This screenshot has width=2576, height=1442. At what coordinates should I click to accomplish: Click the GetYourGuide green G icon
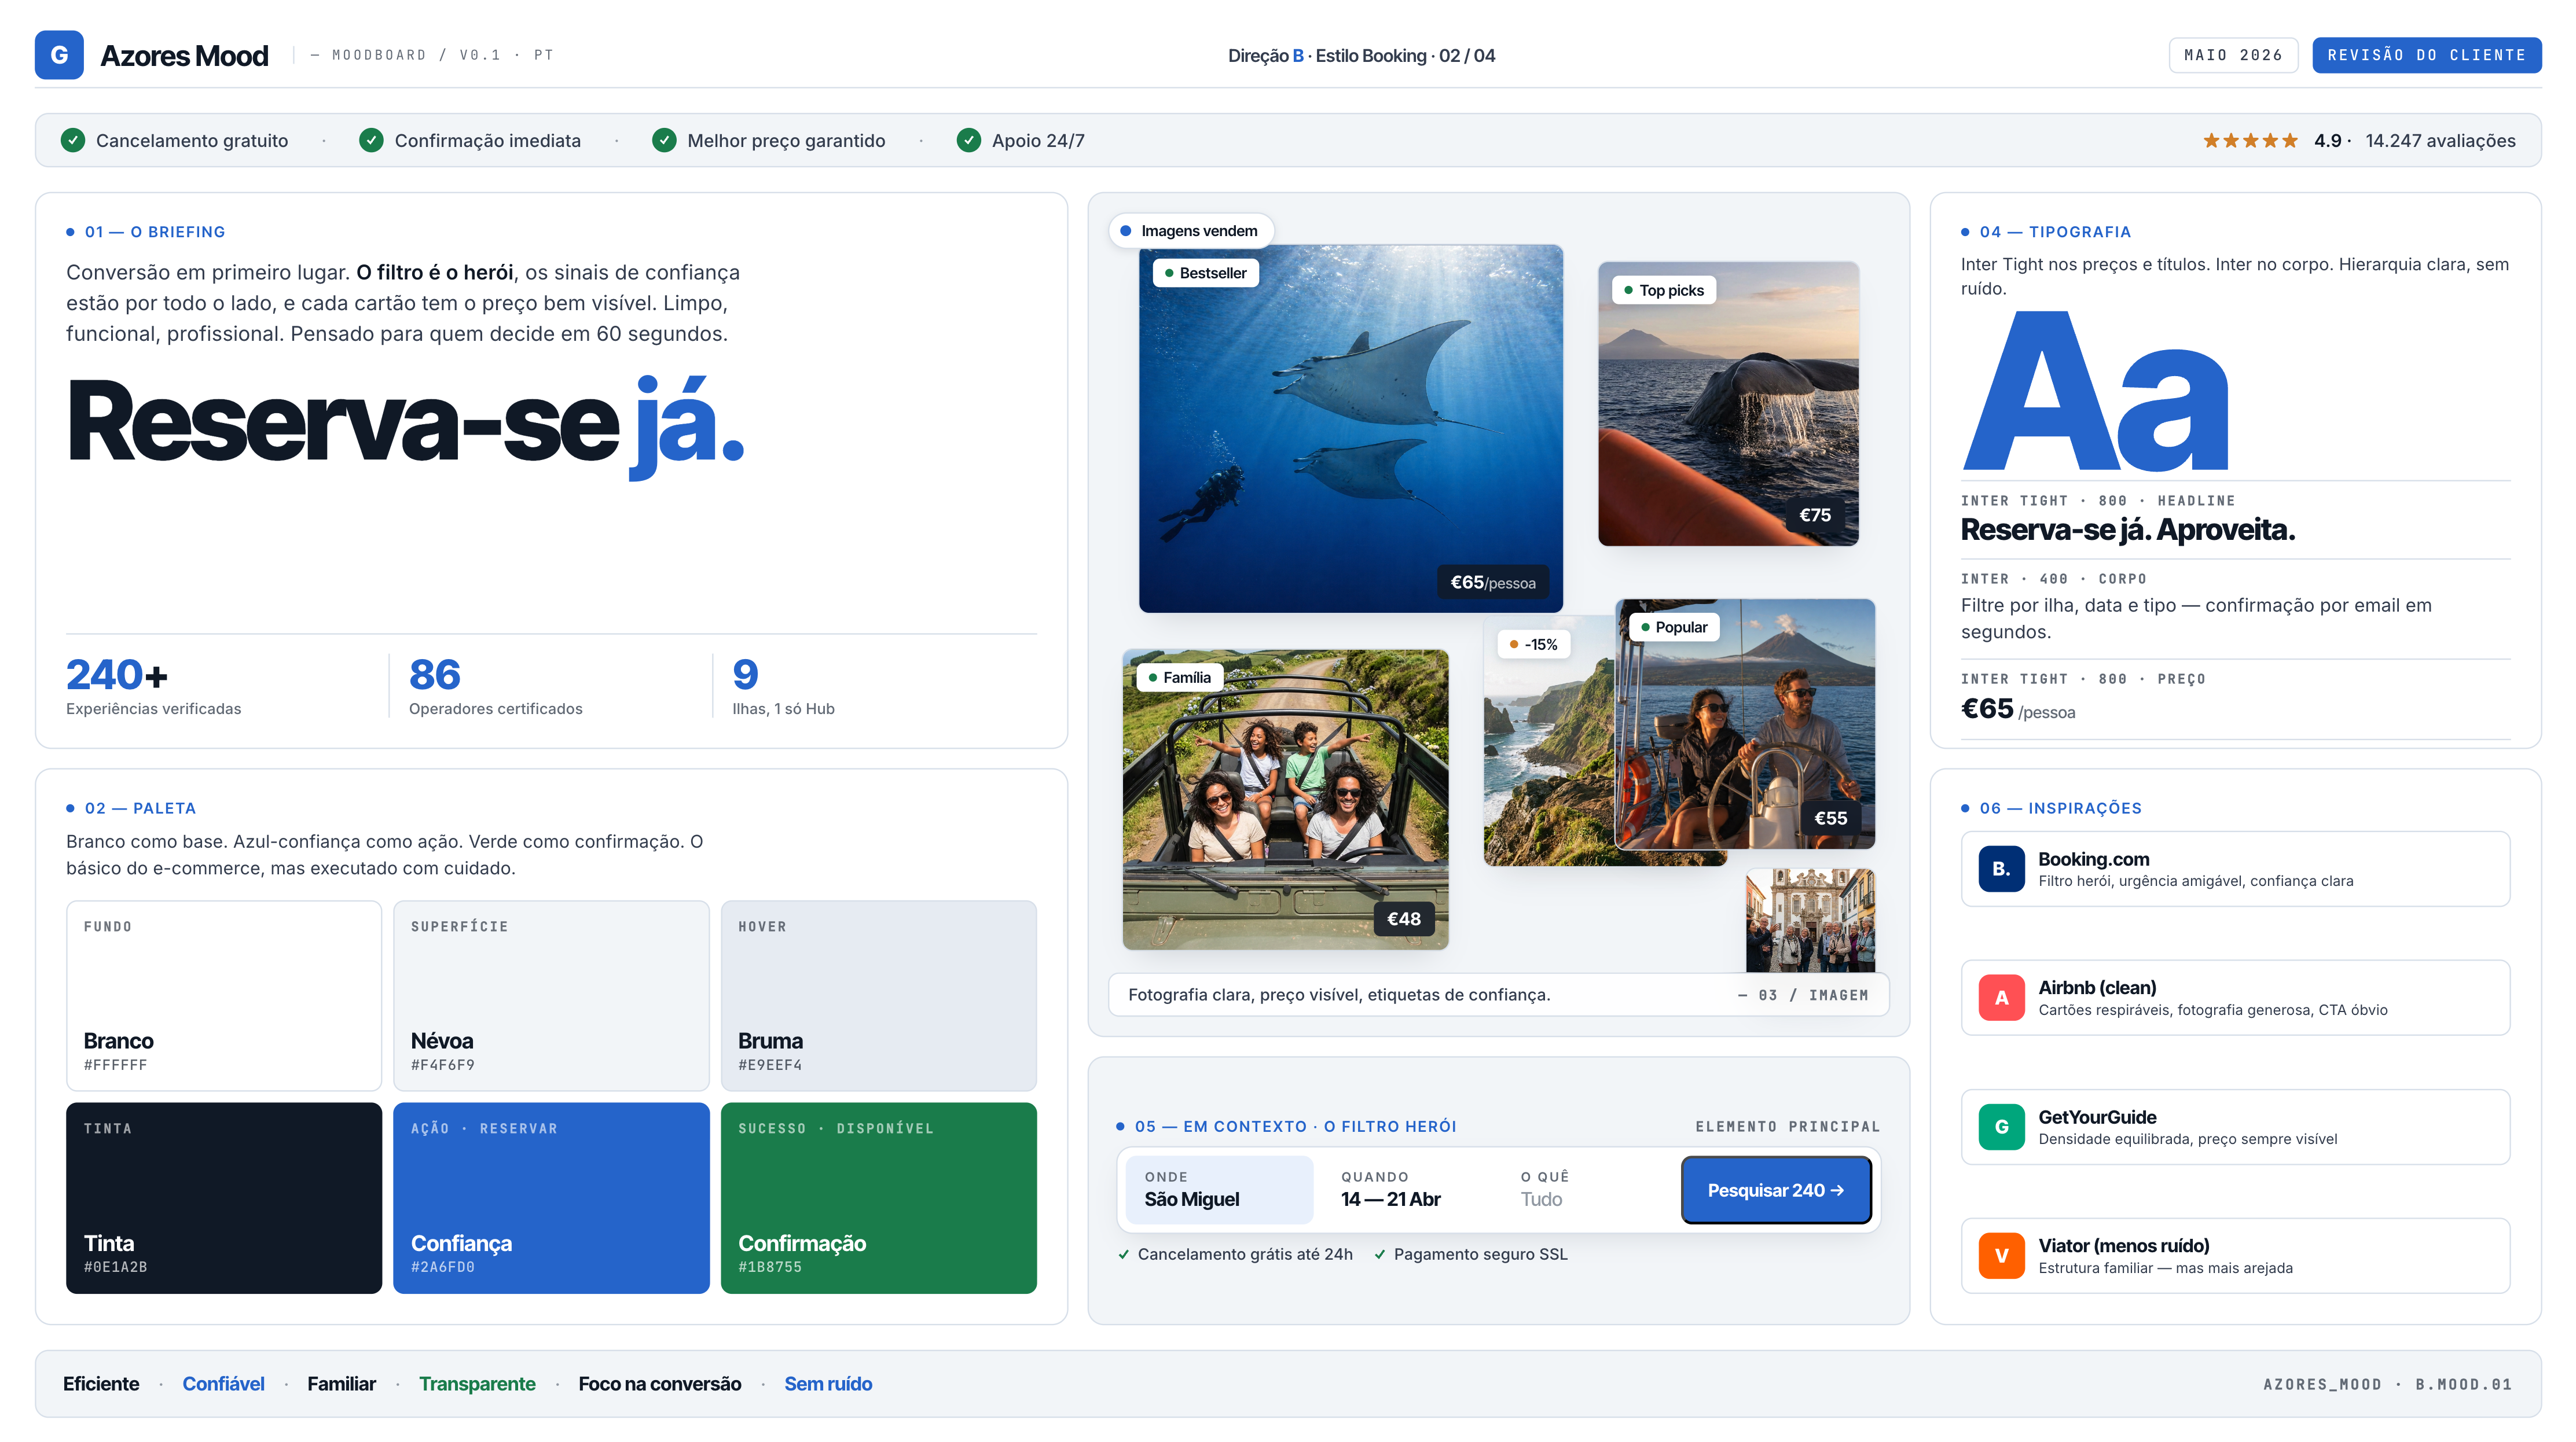tap(2001, 1126)
